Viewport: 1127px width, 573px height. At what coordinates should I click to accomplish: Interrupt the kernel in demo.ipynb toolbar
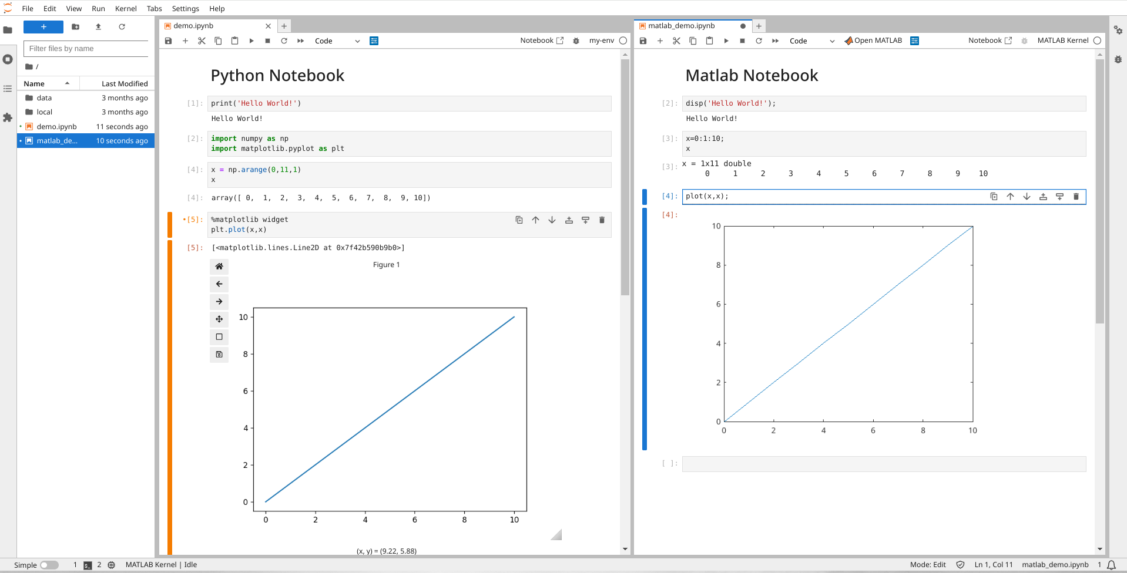tap(267, 41)
